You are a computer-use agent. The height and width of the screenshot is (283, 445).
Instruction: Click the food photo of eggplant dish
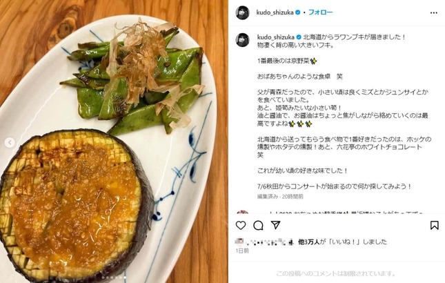[114, 141]
